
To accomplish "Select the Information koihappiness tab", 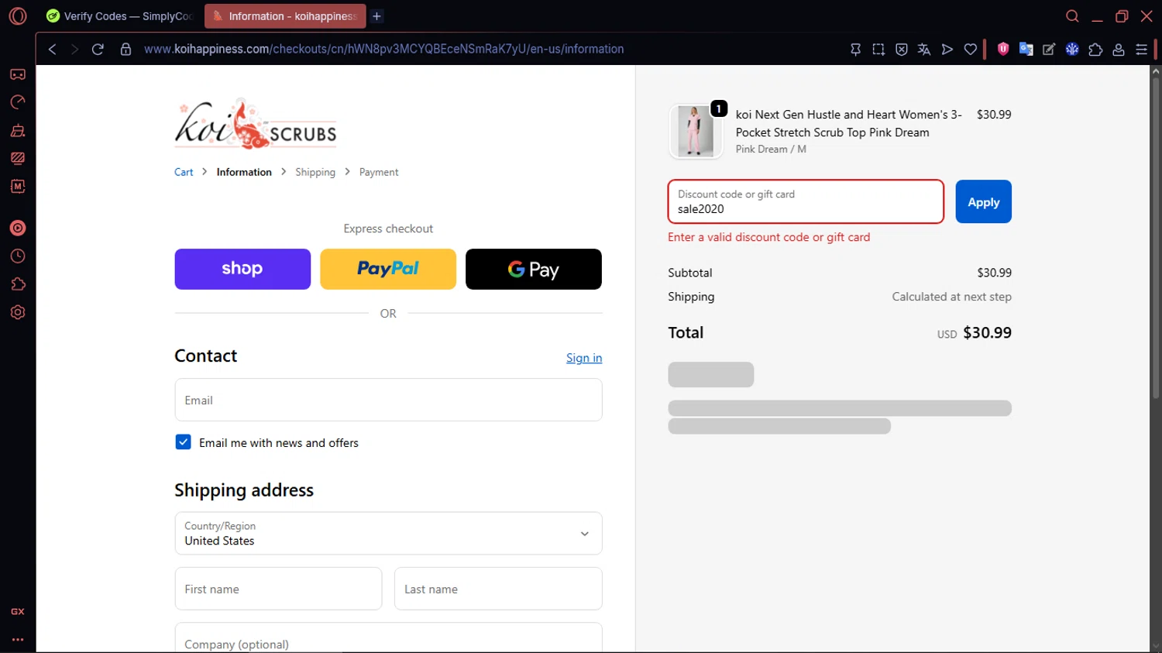I will pyautogui.click(x=285, y=15).
